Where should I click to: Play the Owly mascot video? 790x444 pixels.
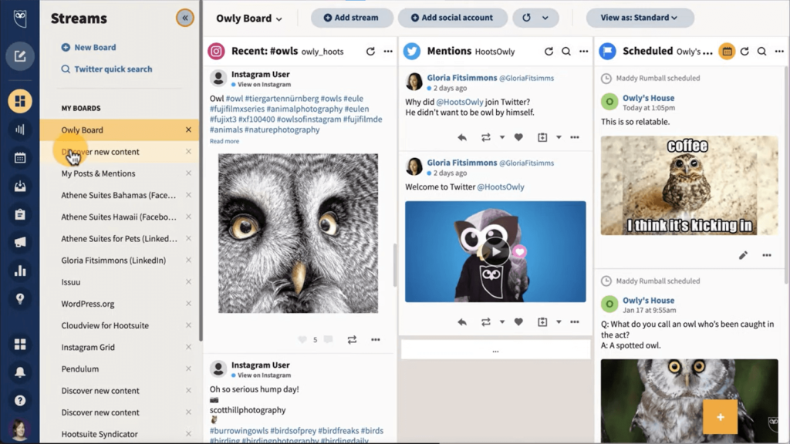495,252
